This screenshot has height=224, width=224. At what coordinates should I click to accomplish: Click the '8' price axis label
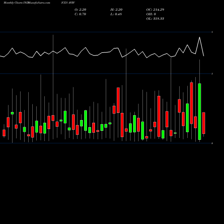212,32
